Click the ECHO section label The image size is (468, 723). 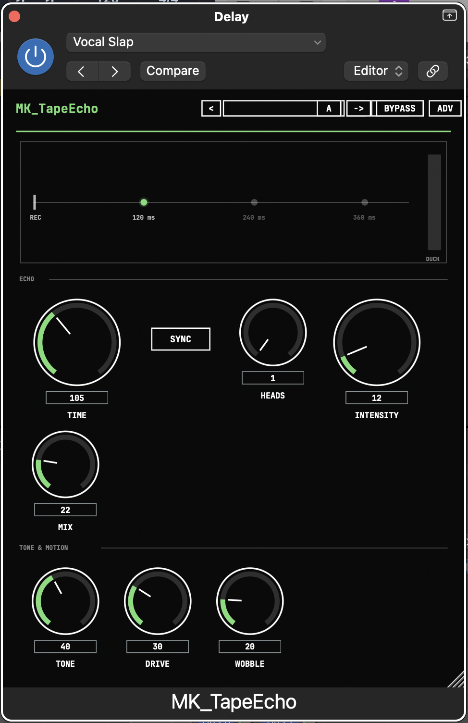[26, 279]
